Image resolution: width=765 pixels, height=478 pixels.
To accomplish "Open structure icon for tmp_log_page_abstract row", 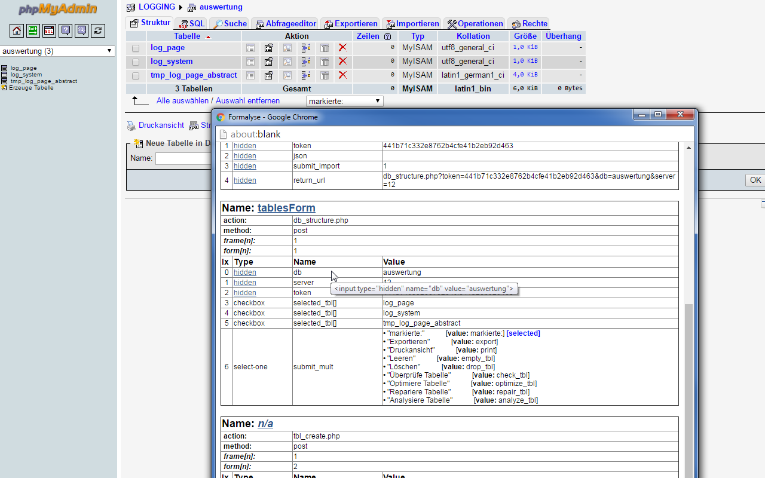I will 269,75.
